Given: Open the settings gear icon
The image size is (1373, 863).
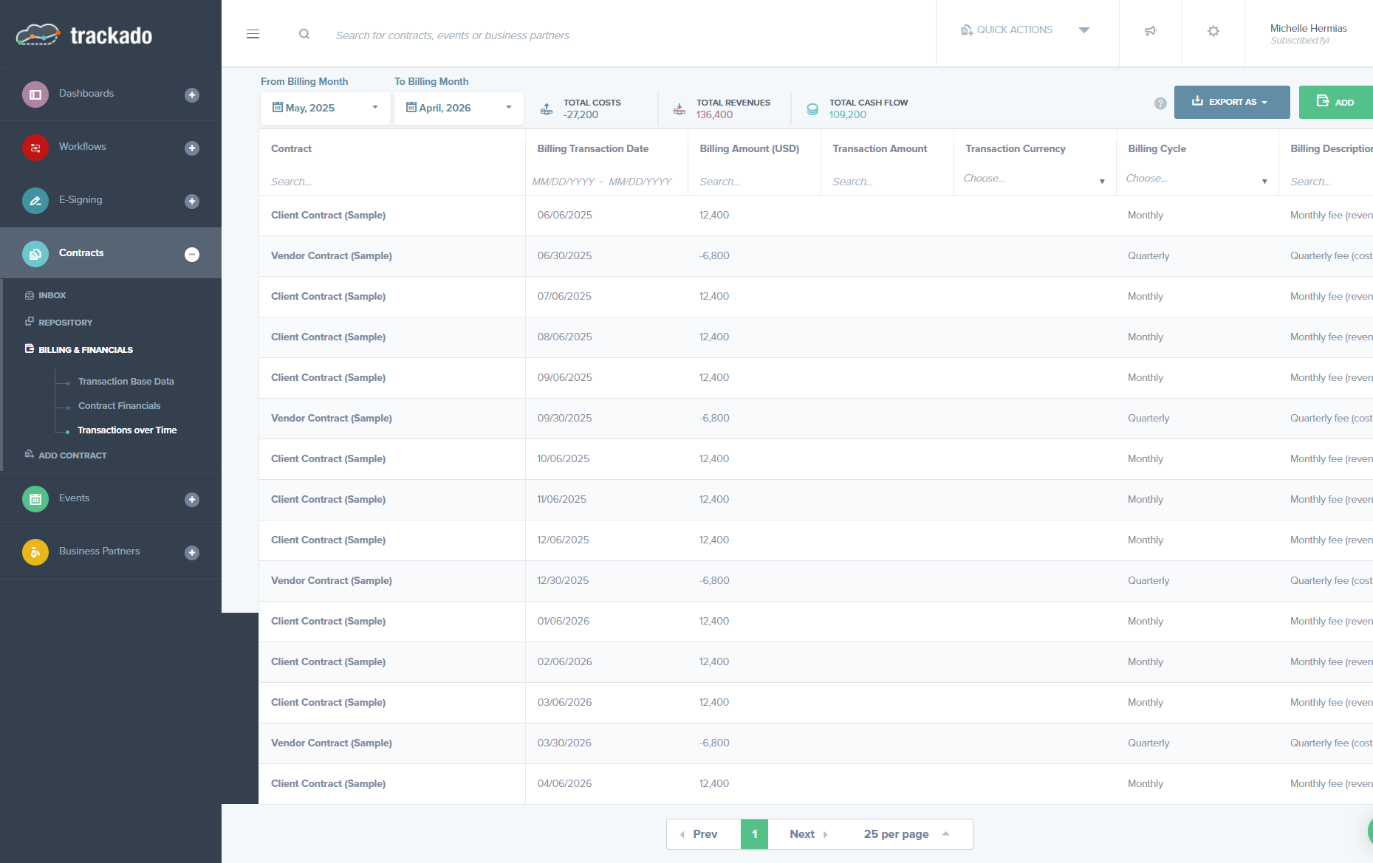Looking at the screenshot, I should pyautogui.click(x=1213, y=31).
